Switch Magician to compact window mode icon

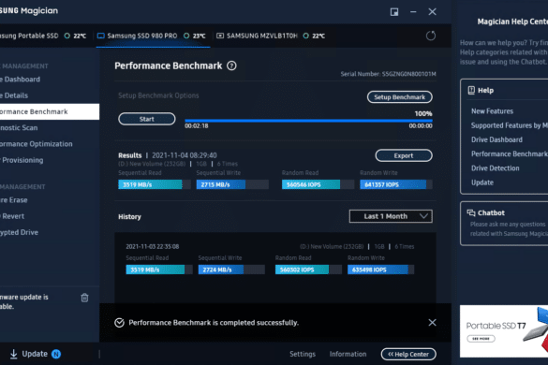(394, 12)
